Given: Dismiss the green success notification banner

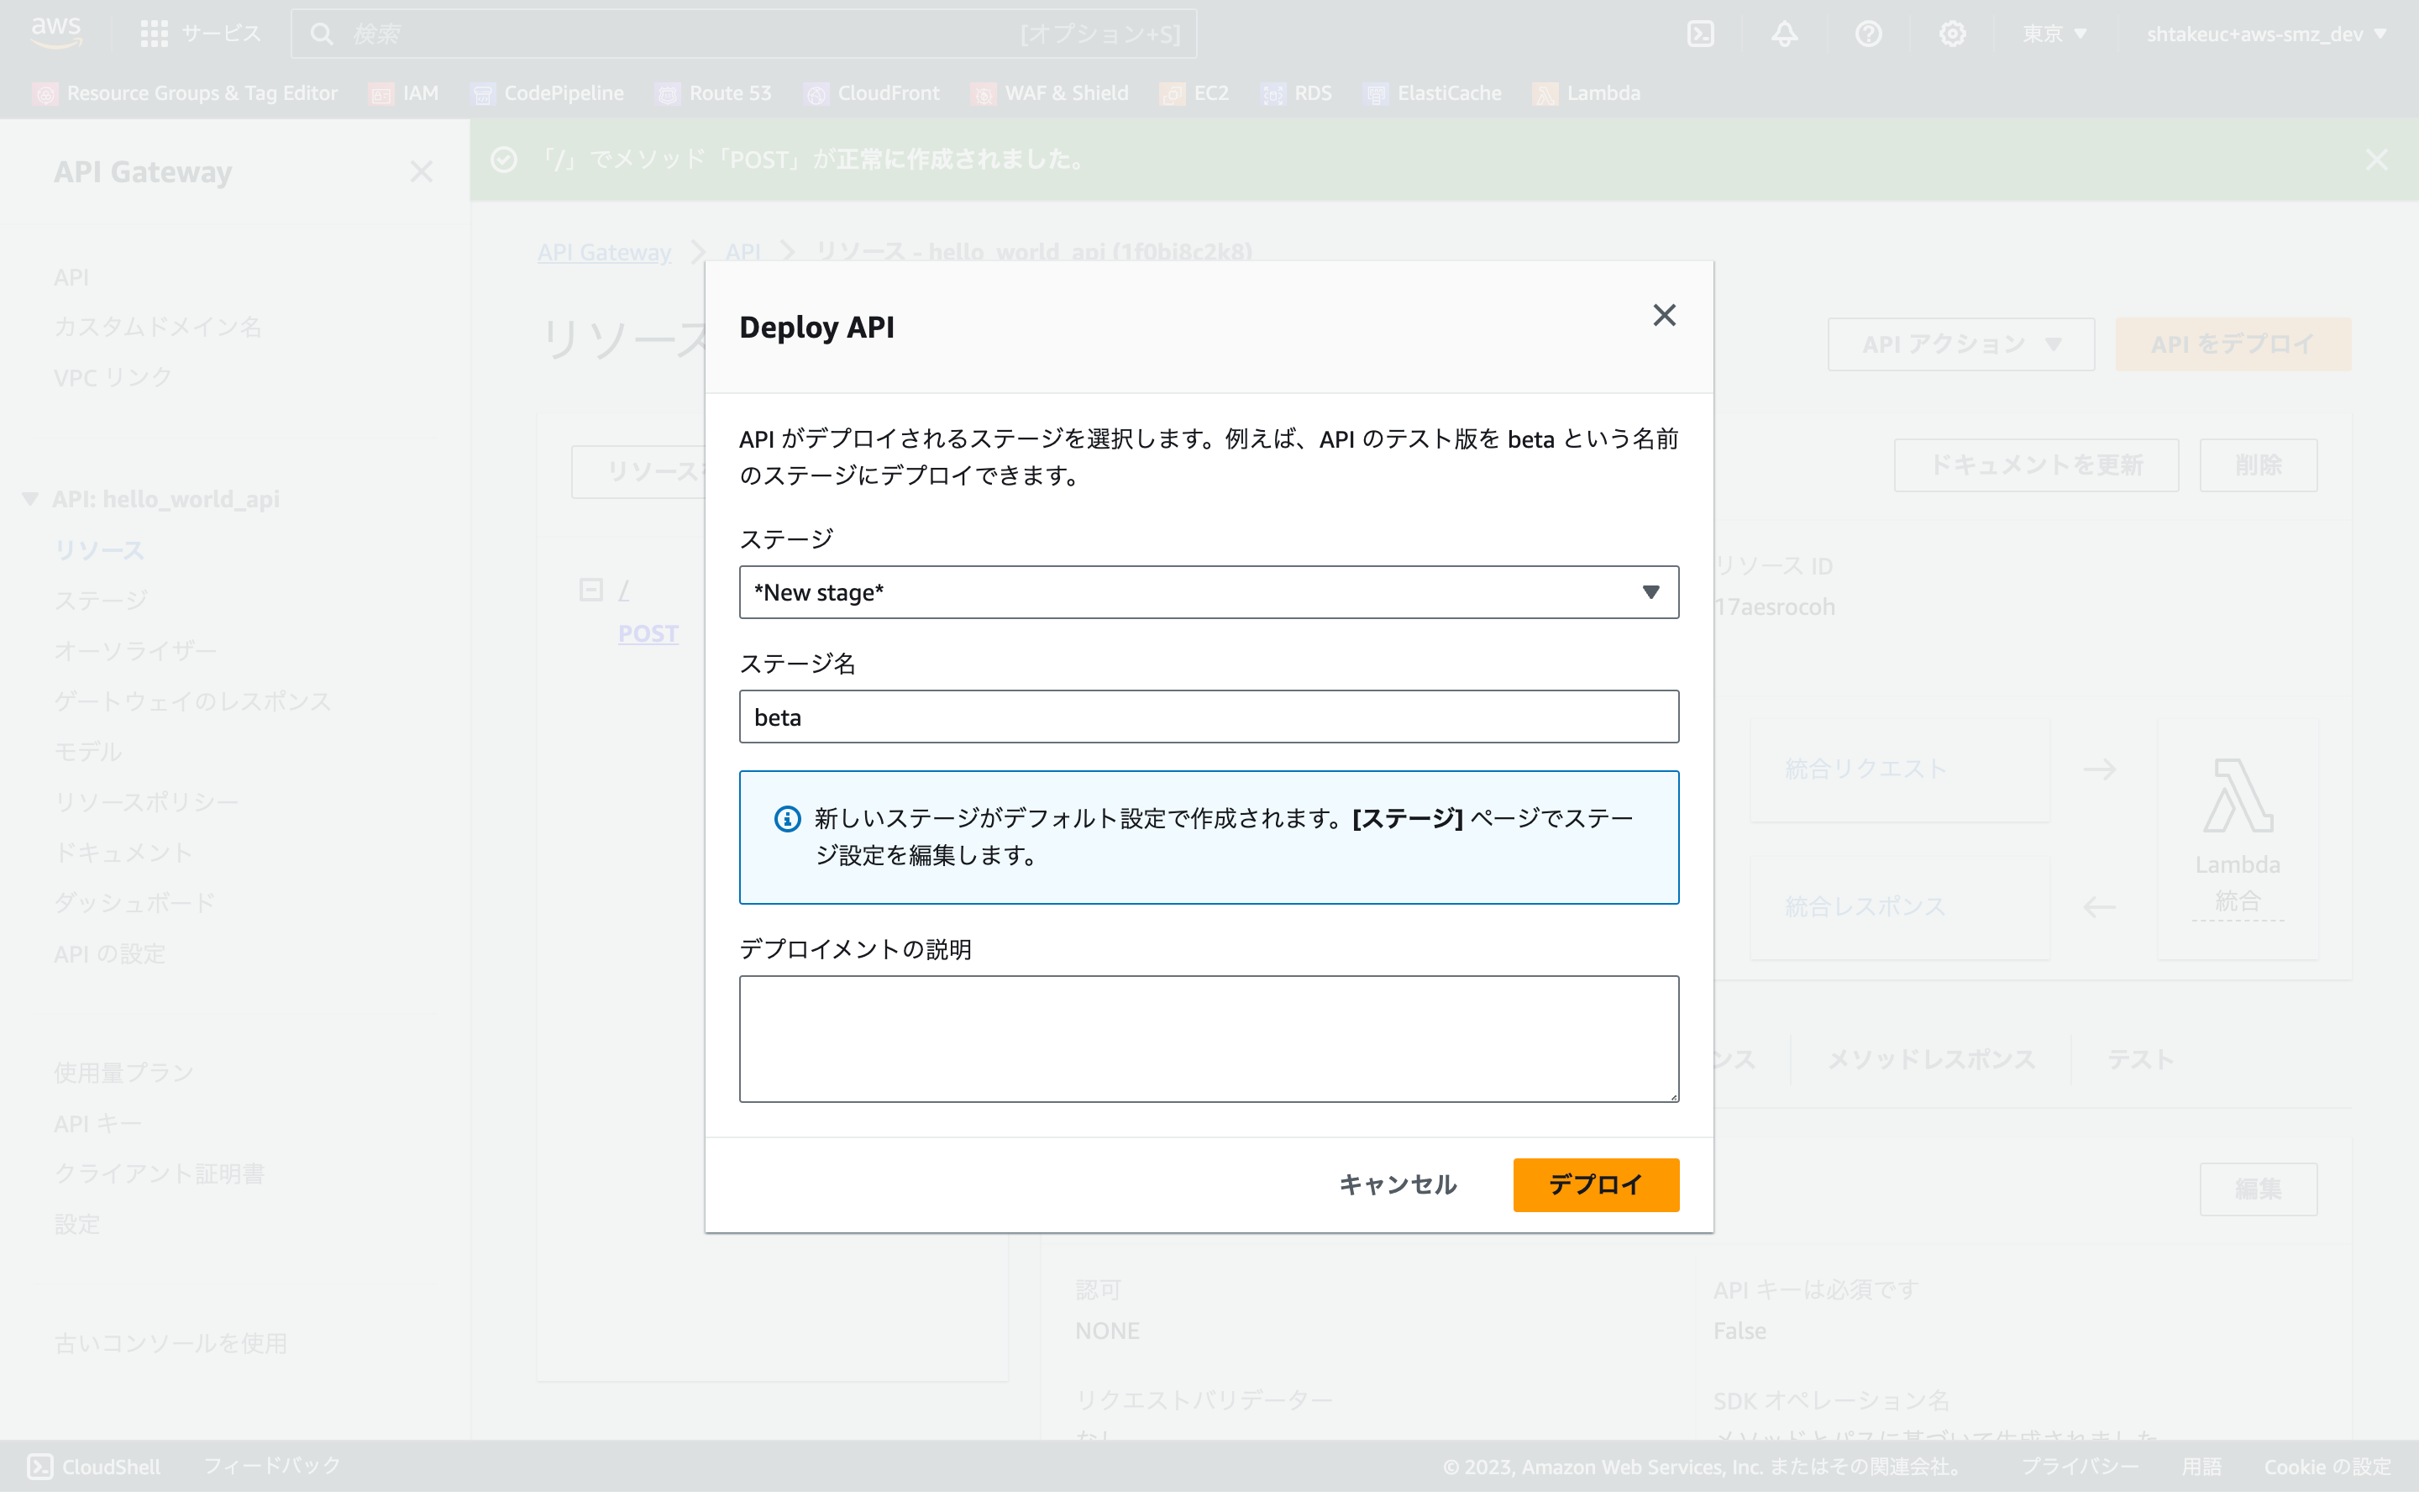Looking at the screenshot, I should 2376,160.
